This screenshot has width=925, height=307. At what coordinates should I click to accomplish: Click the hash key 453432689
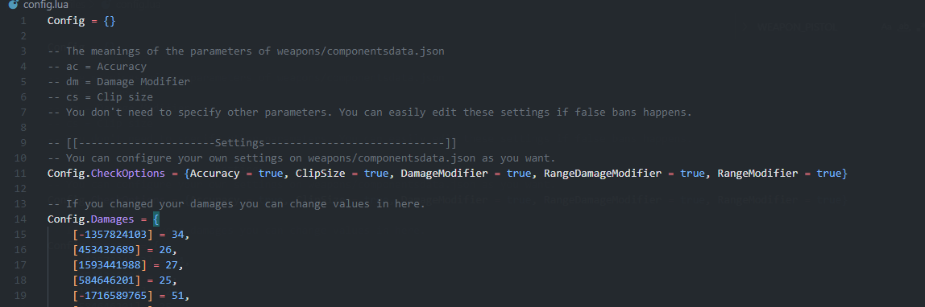(110, 250)
